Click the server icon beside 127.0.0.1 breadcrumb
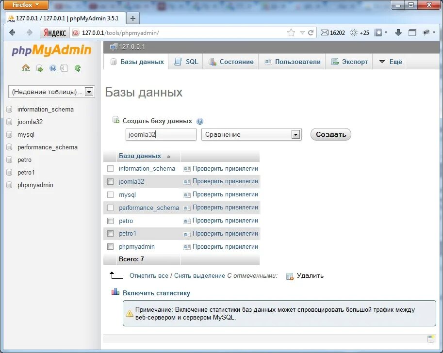 pyautogui.click(x=114, y=47)
